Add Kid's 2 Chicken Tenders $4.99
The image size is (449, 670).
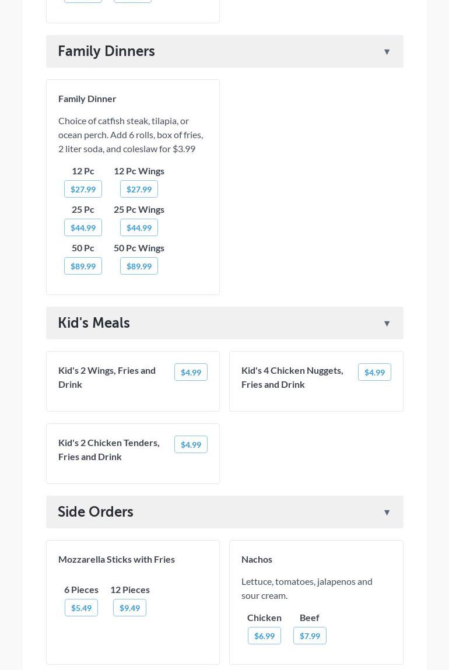[x=191, y=444]
